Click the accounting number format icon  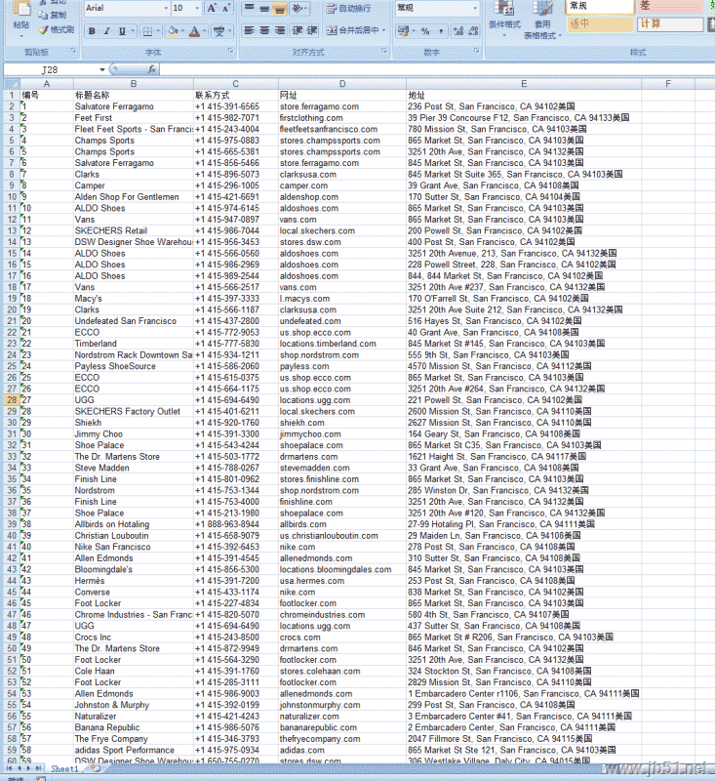[x=403, y=31]
